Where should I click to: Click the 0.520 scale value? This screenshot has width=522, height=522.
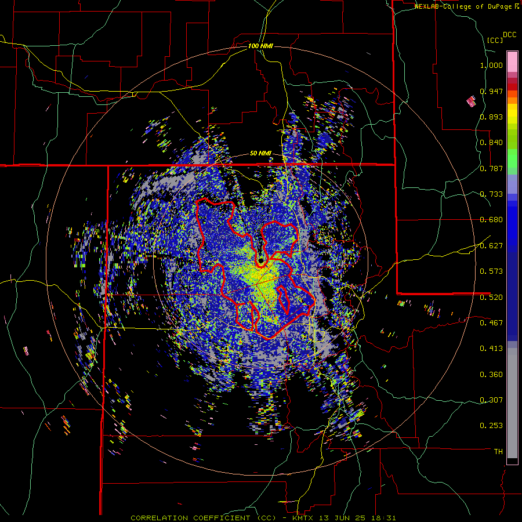point(491,297)
